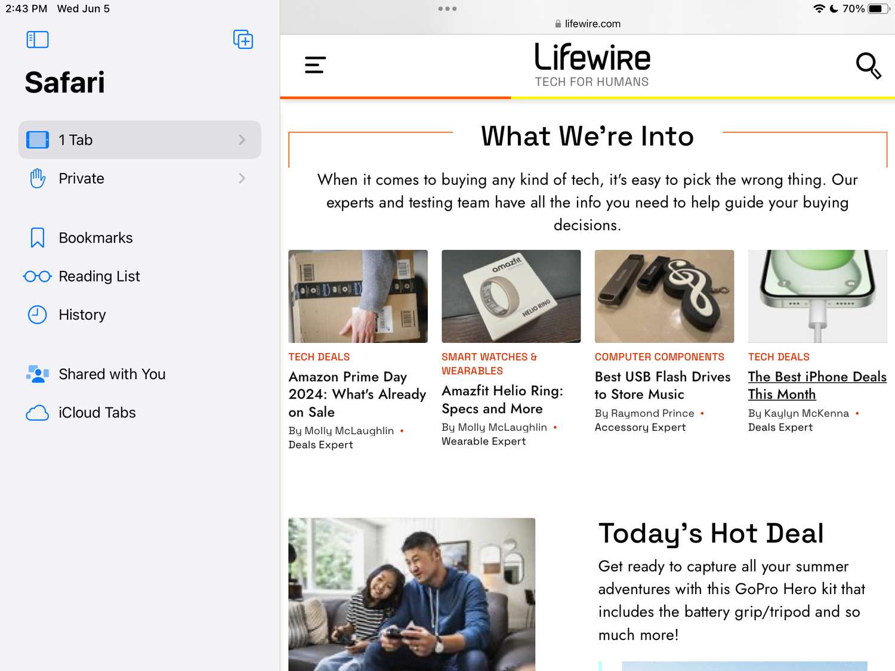The height and width of the screenshot is (671, 895).
Task: Open the Best USB Flash Drives article
Action: pyautogui.click(x=662, y=385)
